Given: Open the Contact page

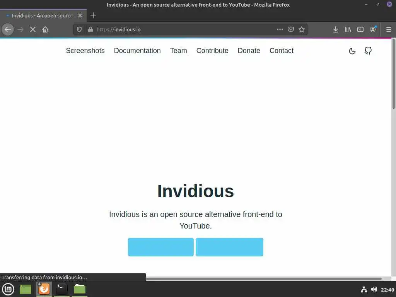Looking at the screenshot, I should tap(282, 51).
